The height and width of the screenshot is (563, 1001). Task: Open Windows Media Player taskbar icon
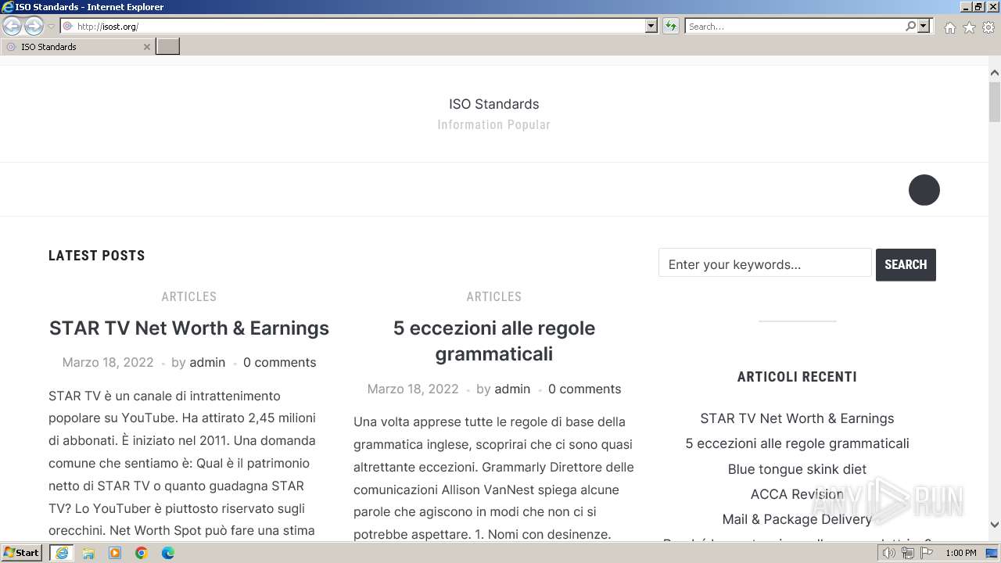tap(115, 553)
